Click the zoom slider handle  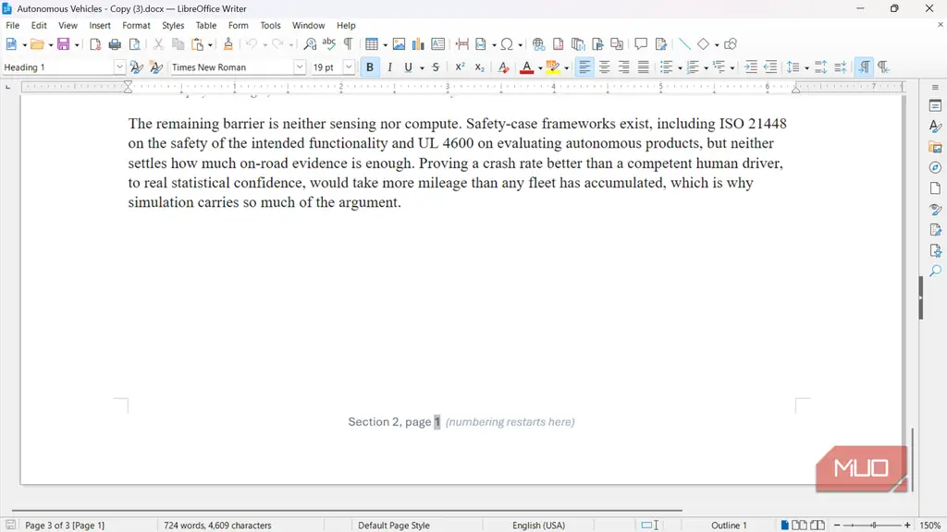click(x=873, y=526)
